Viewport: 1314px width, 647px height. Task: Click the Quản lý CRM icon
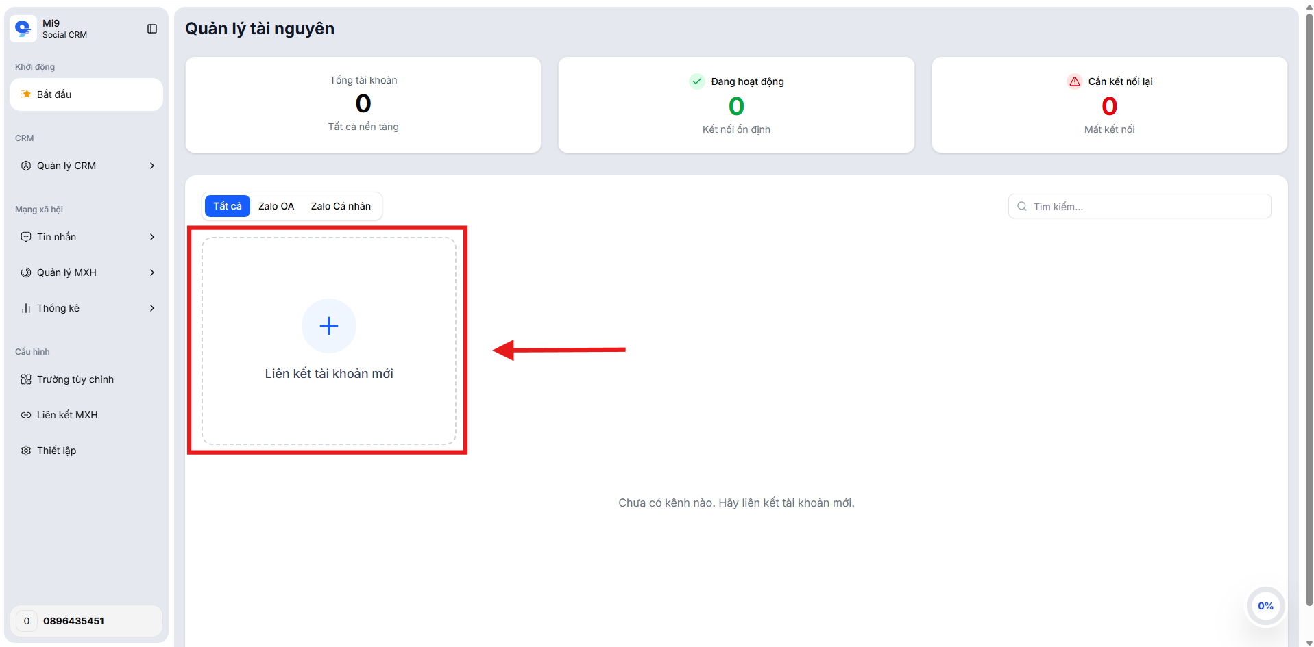pos(26,166)
